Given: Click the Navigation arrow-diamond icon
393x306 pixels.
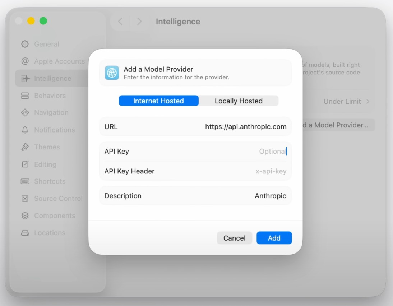Looking at the screenshot, I should coord(25,112).
